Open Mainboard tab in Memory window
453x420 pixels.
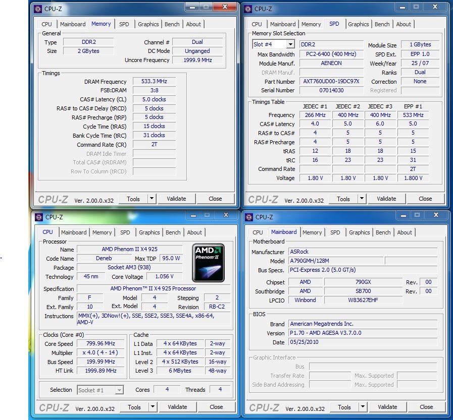click(x=73, y=24)
